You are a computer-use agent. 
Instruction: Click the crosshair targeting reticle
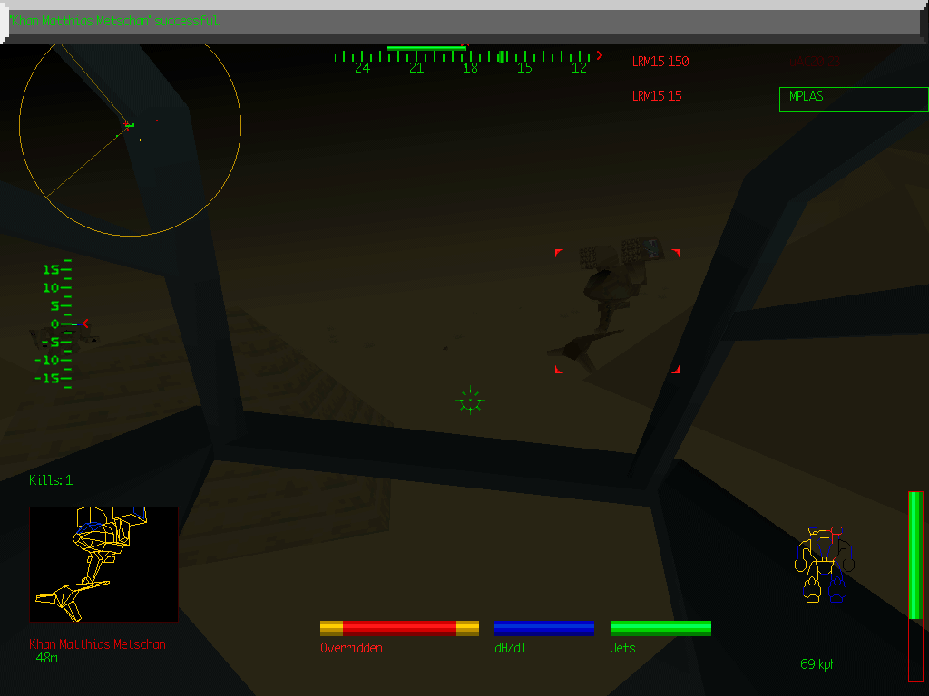click(x=470, y=401)
